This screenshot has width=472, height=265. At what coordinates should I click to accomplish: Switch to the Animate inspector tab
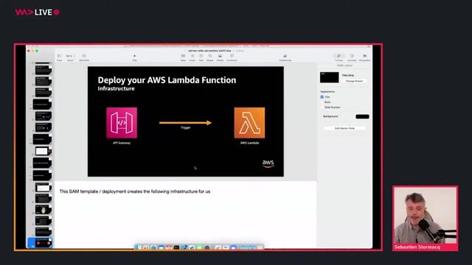352,57
